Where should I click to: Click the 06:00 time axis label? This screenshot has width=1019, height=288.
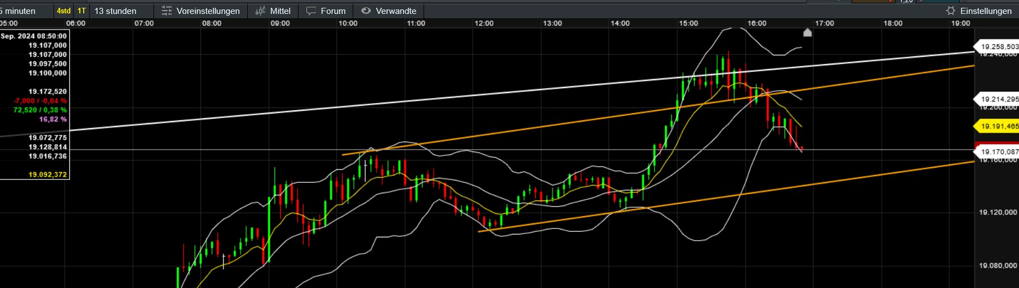click(x=76, y=23)
